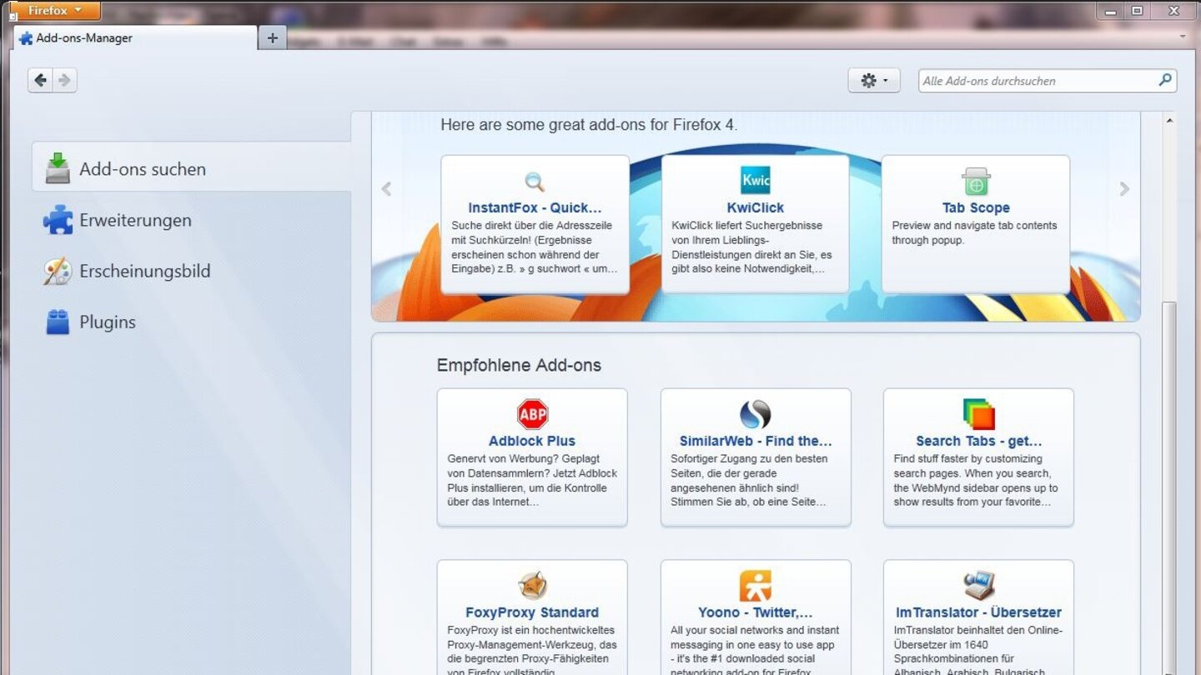Viewport: 1201px width, 675px height.
Task: Click the blue brick icon beside Plugins
Action: point(58,322)
